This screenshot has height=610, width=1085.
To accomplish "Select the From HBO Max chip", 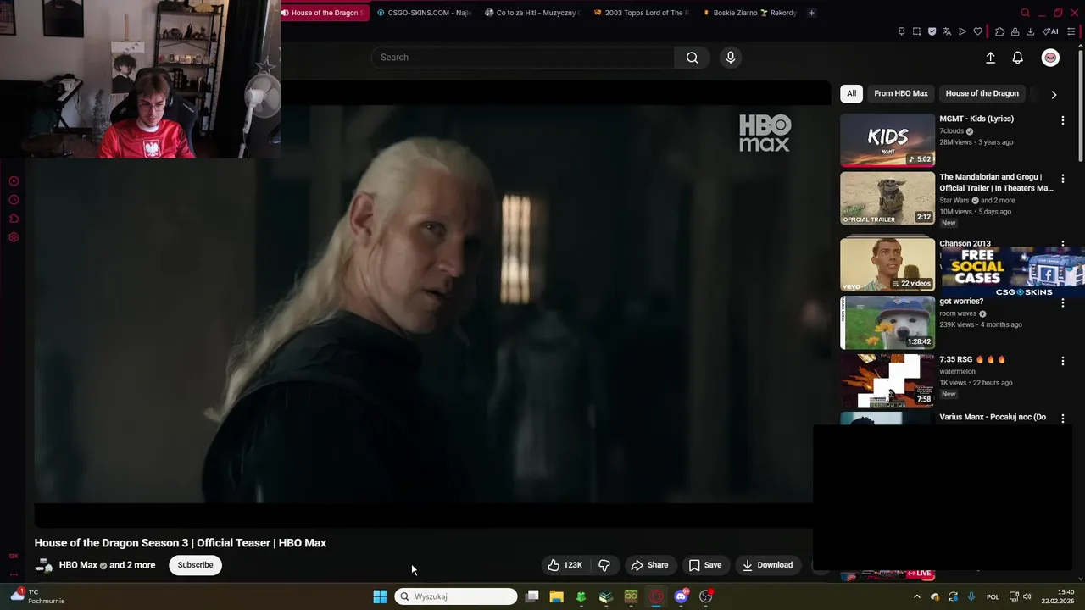I will pyautogui.click(x=901, y=93).
